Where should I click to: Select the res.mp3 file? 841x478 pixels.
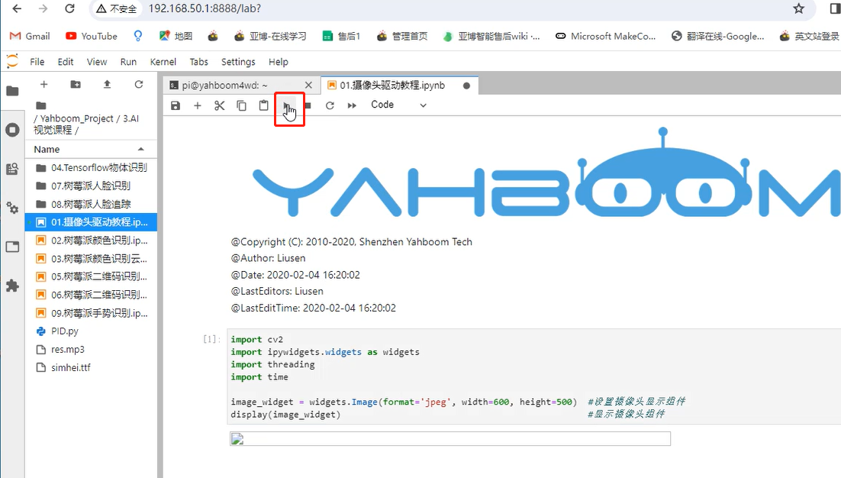click(x=91, y=350)
